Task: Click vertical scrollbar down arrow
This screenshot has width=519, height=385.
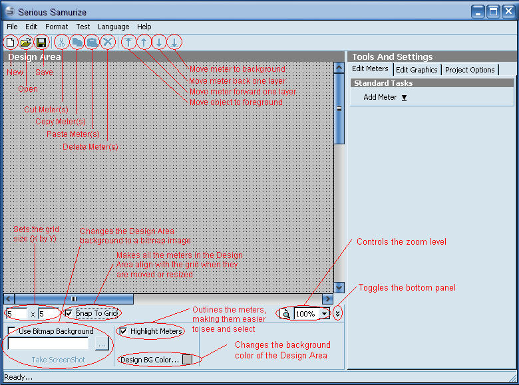Action: tap(339, 287)
